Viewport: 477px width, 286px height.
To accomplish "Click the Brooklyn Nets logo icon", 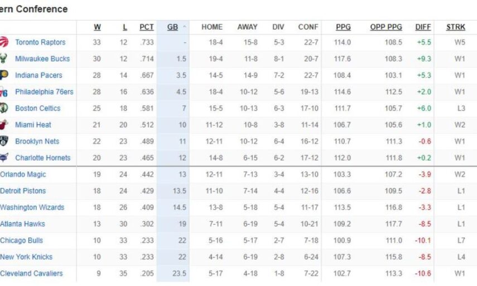I will [x=4, y=142].
